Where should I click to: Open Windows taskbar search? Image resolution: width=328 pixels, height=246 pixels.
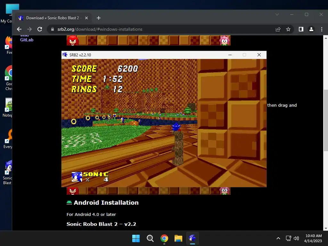point(150,238)
